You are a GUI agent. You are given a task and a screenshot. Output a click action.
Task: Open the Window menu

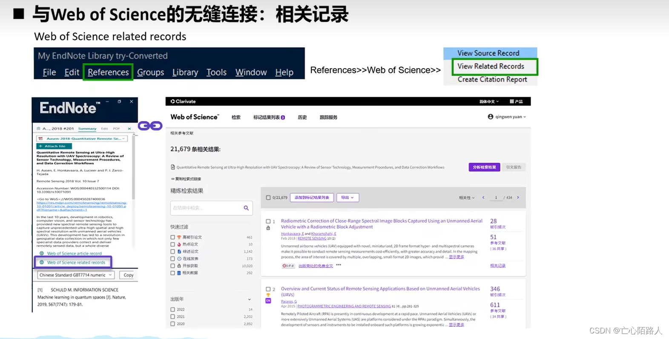coord(251,72)
